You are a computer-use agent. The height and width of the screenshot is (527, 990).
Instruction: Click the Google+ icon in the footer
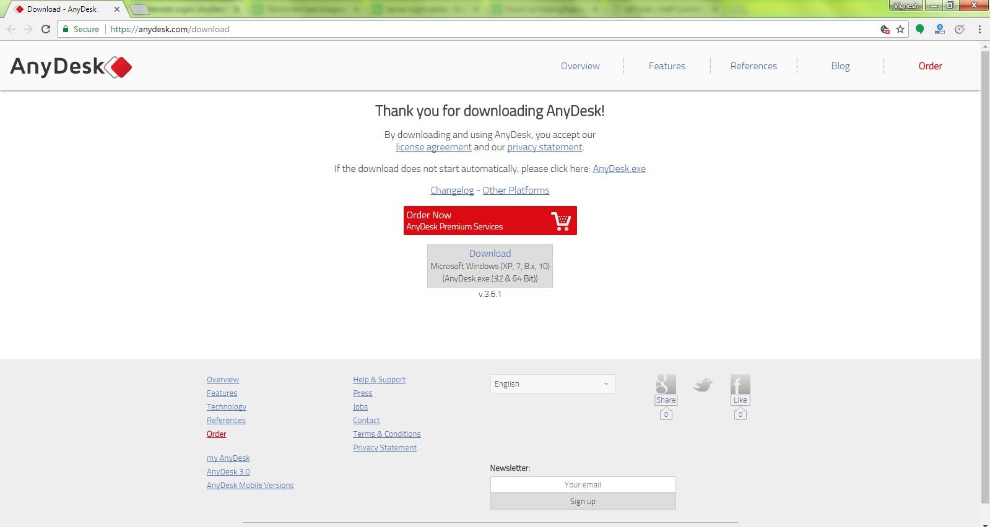(x=666, y=384)
